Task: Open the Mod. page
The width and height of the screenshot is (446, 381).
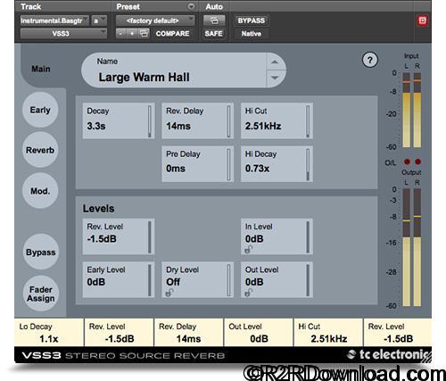Action: [40, 191]
